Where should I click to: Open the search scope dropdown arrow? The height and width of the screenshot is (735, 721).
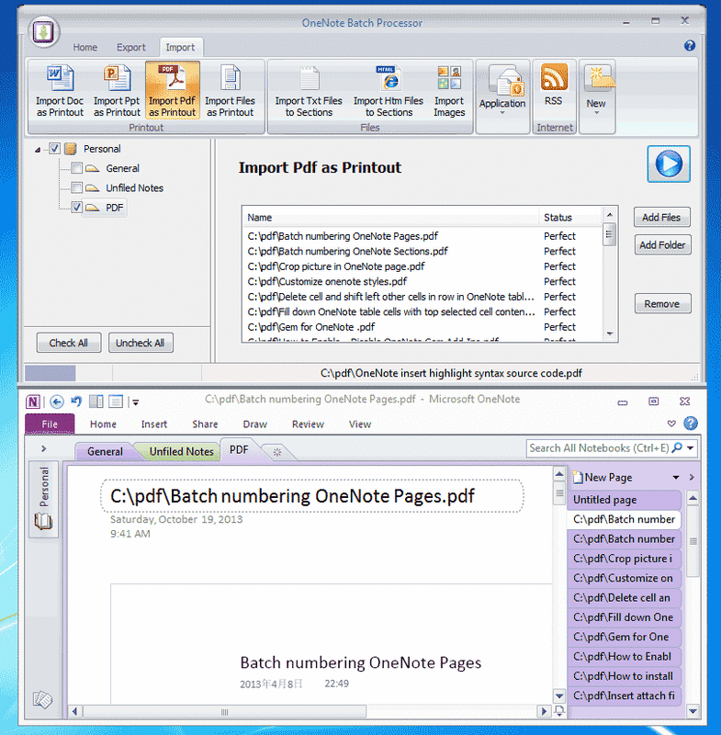691,448
